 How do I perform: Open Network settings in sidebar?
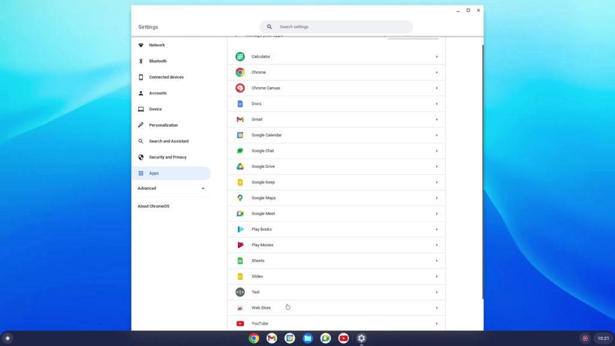point(171,45)
